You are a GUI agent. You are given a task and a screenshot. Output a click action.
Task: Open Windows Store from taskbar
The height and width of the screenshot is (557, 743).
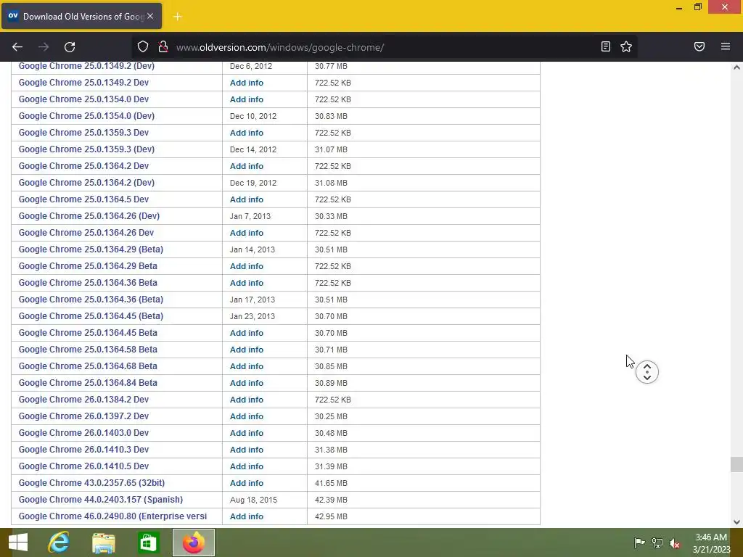[148, 542]
